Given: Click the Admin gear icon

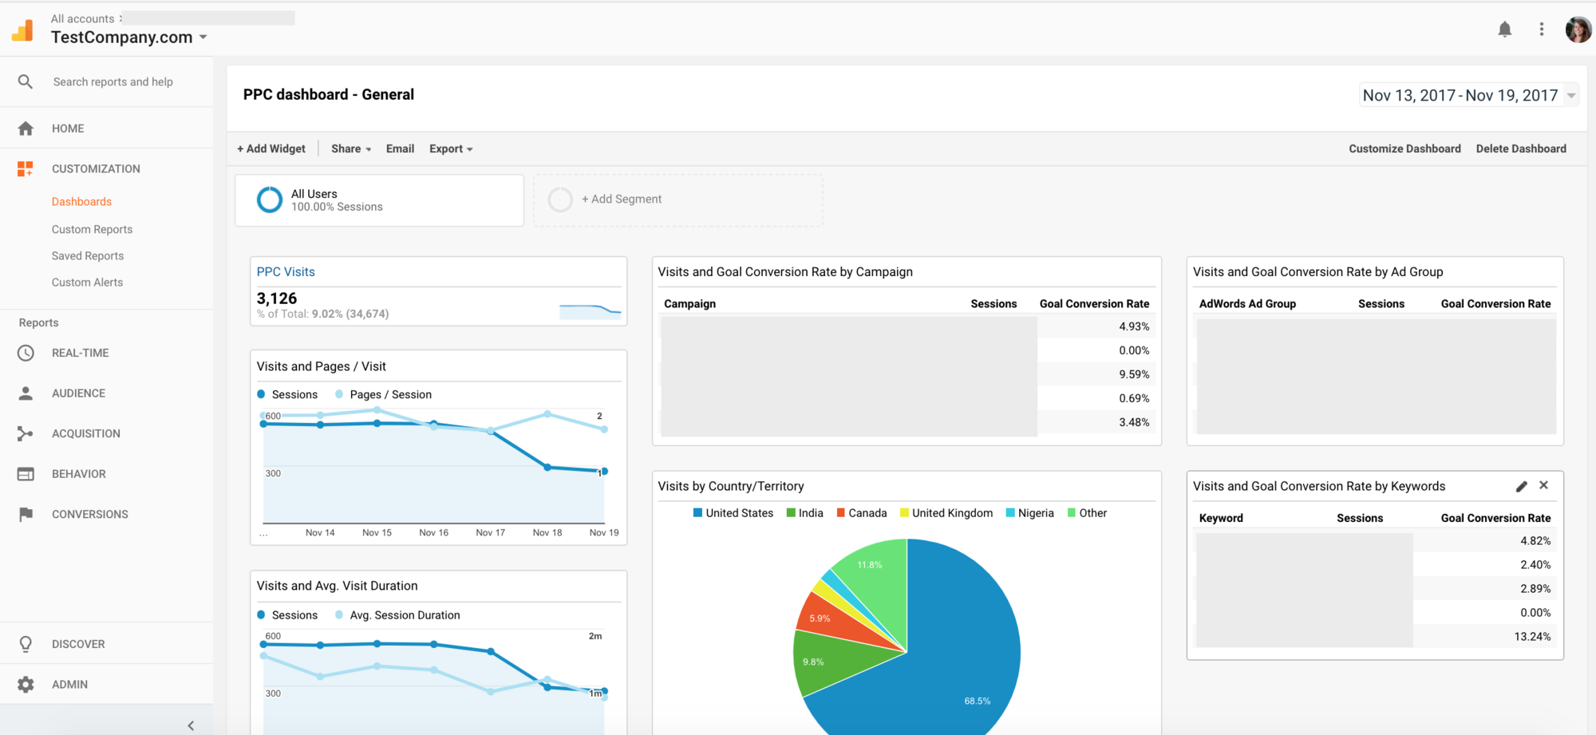Looking at the screenshot, I should point(25,684).
